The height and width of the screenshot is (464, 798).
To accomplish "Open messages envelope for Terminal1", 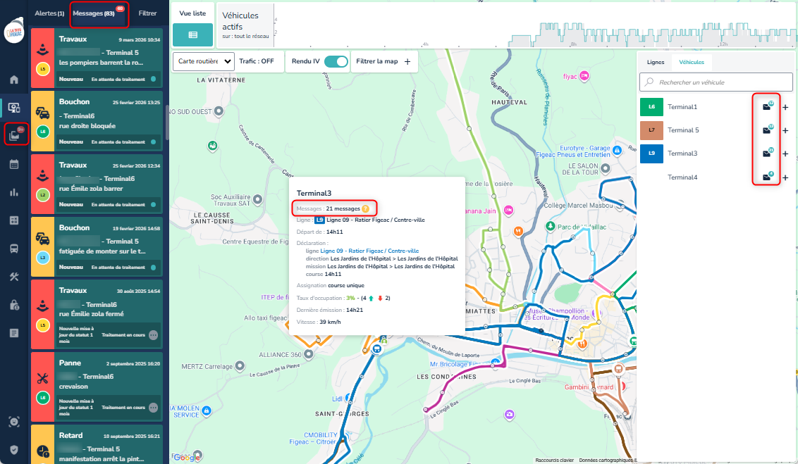I will (x=766, y=107).
